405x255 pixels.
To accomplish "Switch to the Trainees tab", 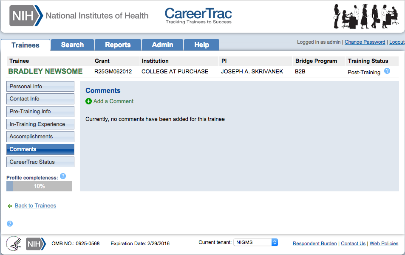I will (x=25, y=45).
